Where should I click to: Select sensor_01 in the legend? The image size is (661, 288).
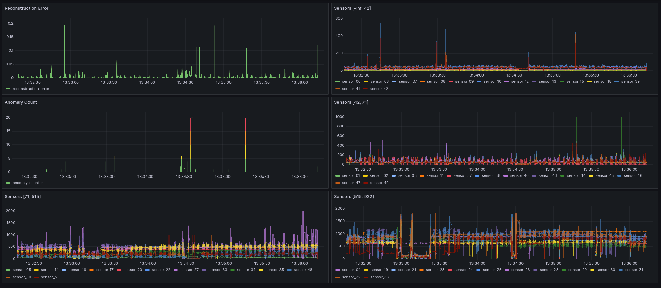[x=351, y=176]
